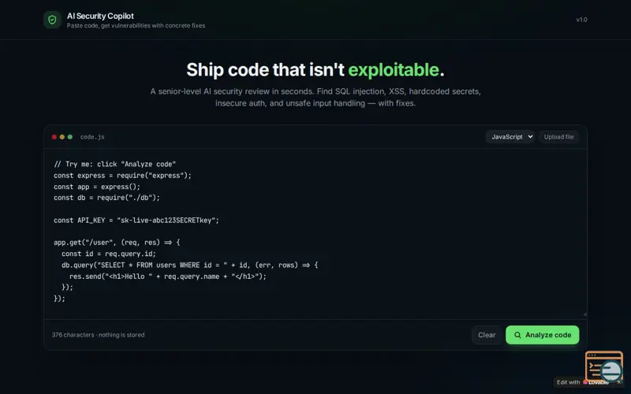Image resolution: width=631 pixels, height=394 pixels.
Task: Click the magnifier icon in Analyze button
Action: click(517, 335)
